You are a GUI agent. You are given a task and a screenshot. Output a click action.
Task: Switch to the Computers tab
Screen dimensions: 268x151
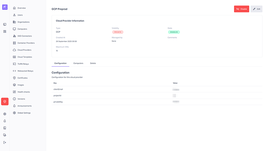point(78,63)
